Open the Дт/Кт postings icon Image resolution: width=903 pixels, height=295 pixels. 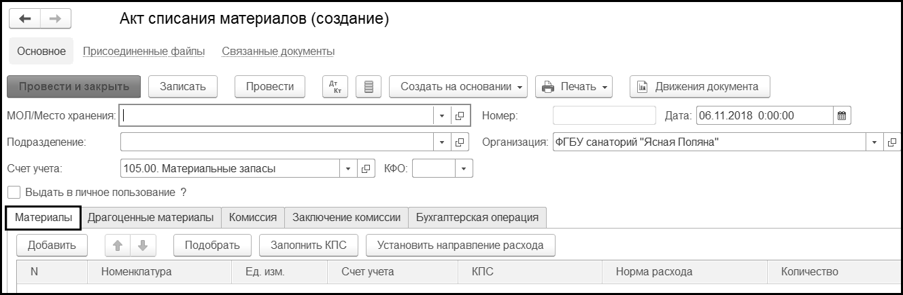(x=334, y=87)
